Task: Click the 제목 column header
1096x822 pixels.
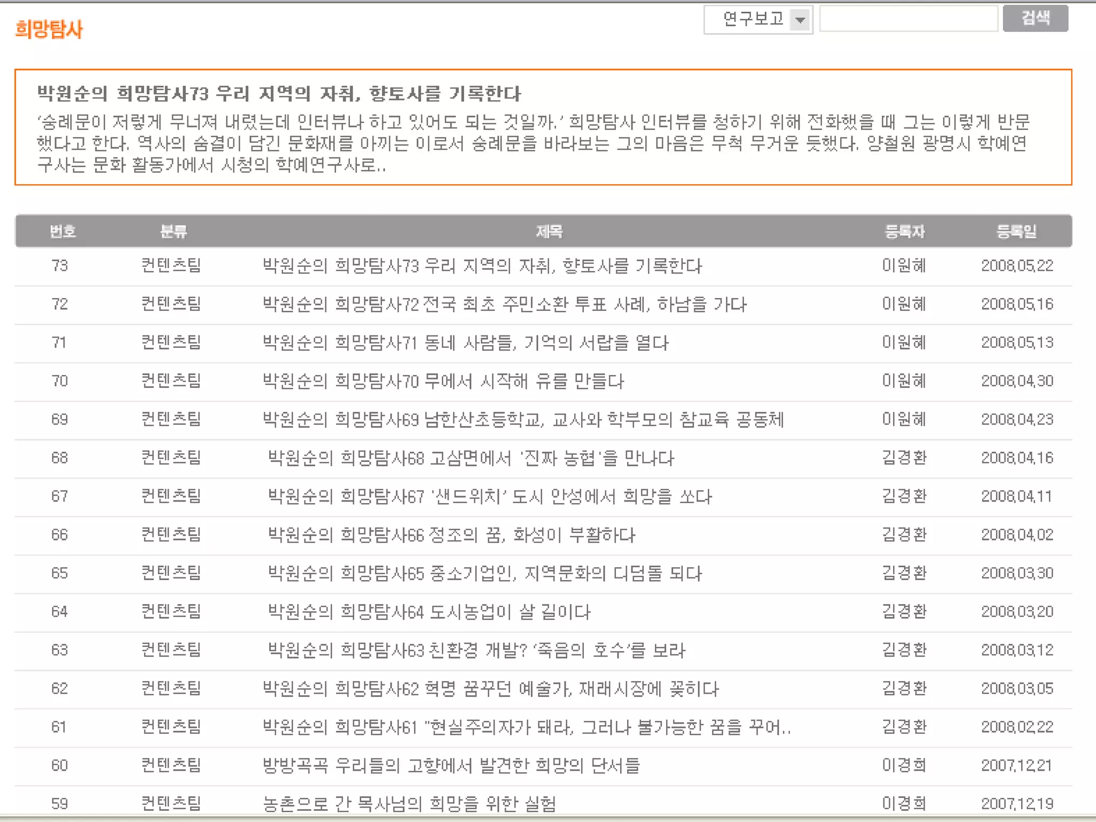Action: (549, 232)
